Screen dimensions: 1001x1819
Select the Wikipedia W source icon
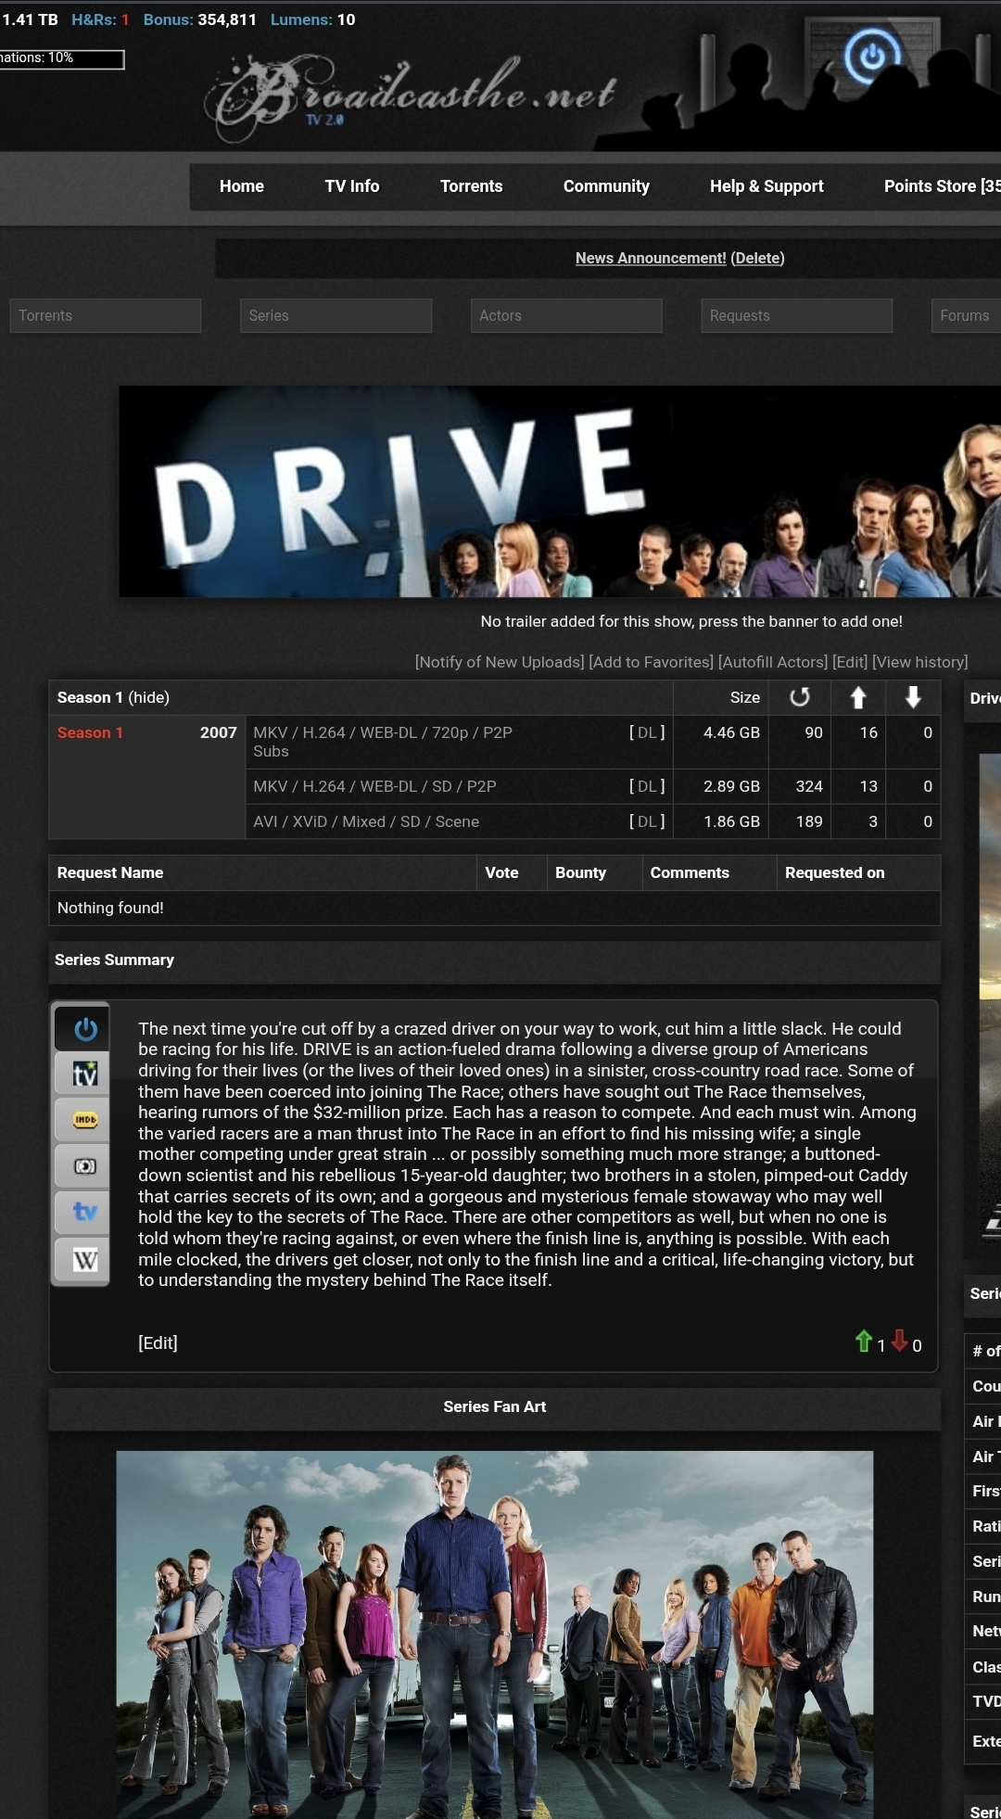tap(83, 1260)
